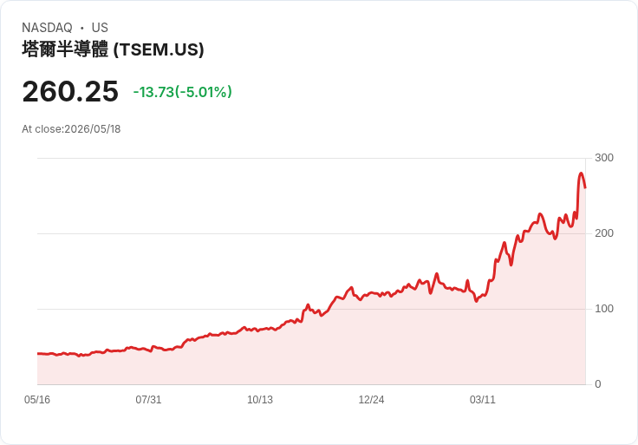Click the 05/16 x-axis date label
Screen dimensions: 638x445
[37, 399]
